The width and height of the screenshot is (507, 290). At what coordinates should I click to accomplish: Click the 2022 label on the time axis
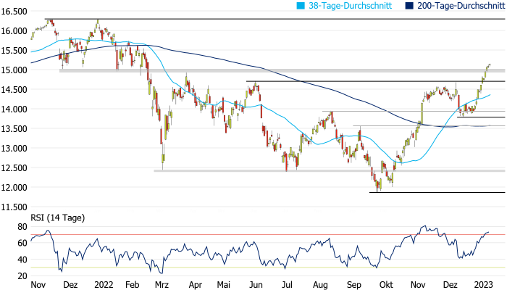[x=101, y=284]
